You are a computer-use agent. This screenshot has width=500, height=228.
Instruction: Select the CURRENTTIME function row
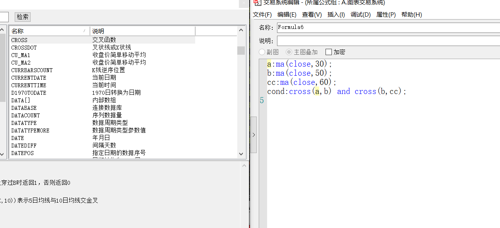102,85
